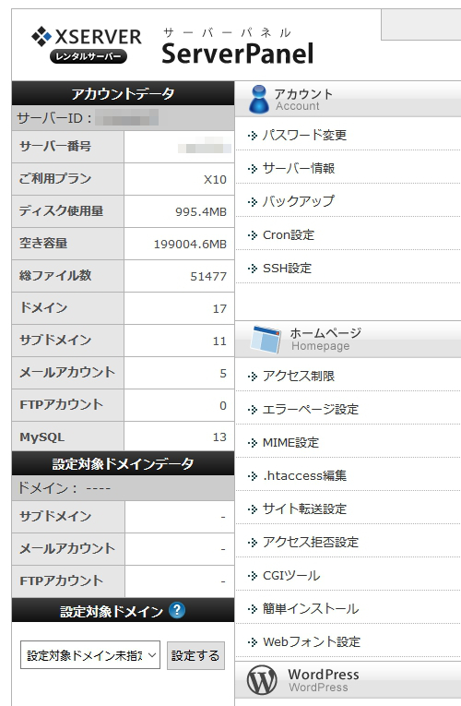Screen dimensions: 461x706
Task: Click the blue Account person icon
Action: (x=258, y=99)
